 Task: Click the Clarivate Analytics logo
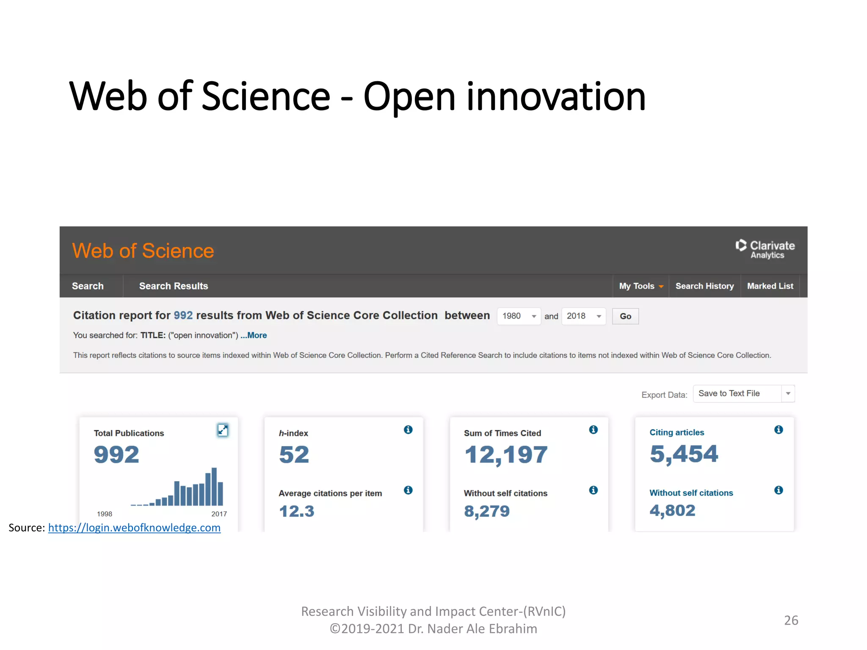coord(765,249)
